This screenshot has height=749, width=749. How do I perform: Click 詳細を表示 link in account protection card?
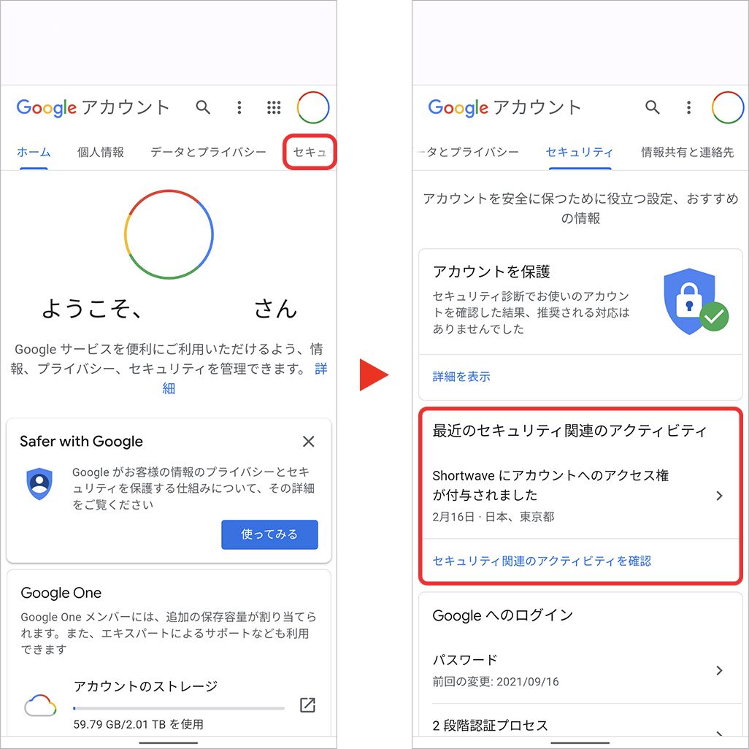(461, 377)
